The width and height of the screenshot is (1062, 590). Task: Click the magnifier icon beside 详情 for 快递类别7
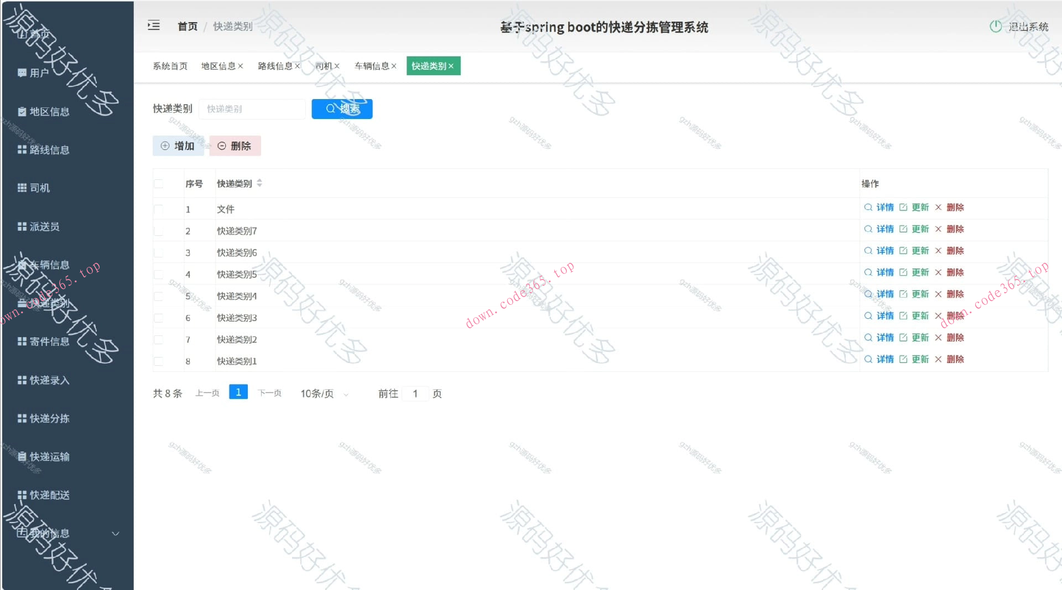click(x=868, y=229)
